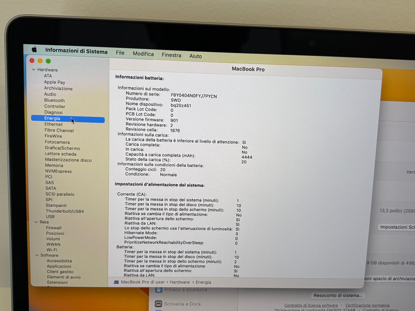
Task: Select Masterizzazione disco in the sidebar
Action: (68, 160)
